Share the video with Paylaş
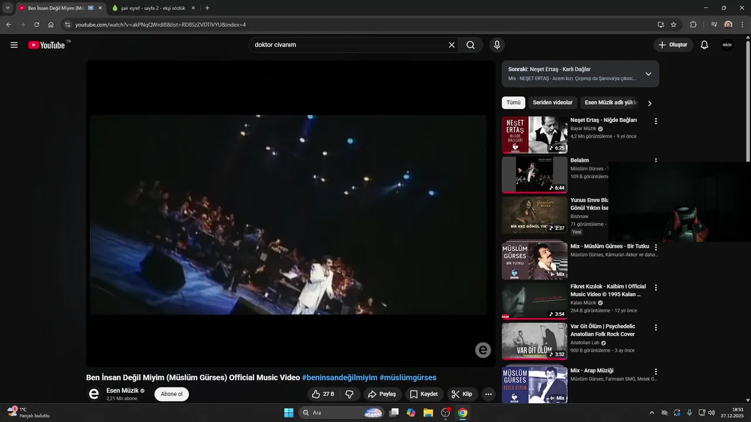751x422 pixels. click(383, 394)
